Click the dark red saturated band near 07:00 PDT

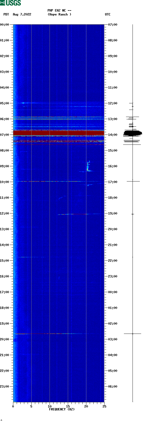pyautogui.click(x=59, y=133)
